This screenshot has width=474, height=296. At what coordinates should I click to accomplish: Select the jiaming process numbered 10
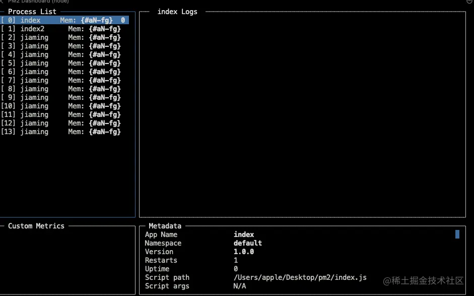[61, 106]
